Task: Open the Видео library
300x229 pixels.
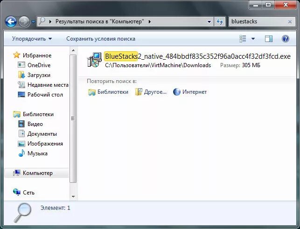Action: 35,124
